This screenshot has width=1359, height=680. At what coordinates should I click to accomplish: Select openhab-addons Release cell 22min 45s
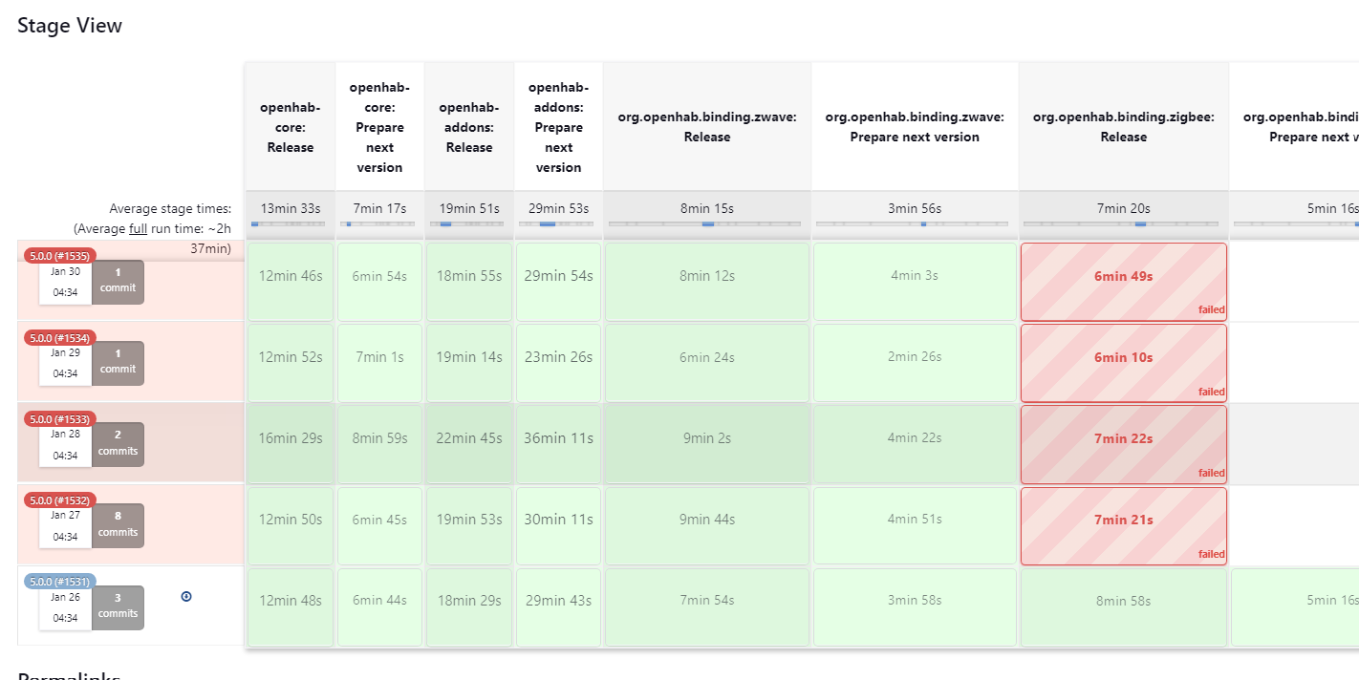click(x=469, y=444)
